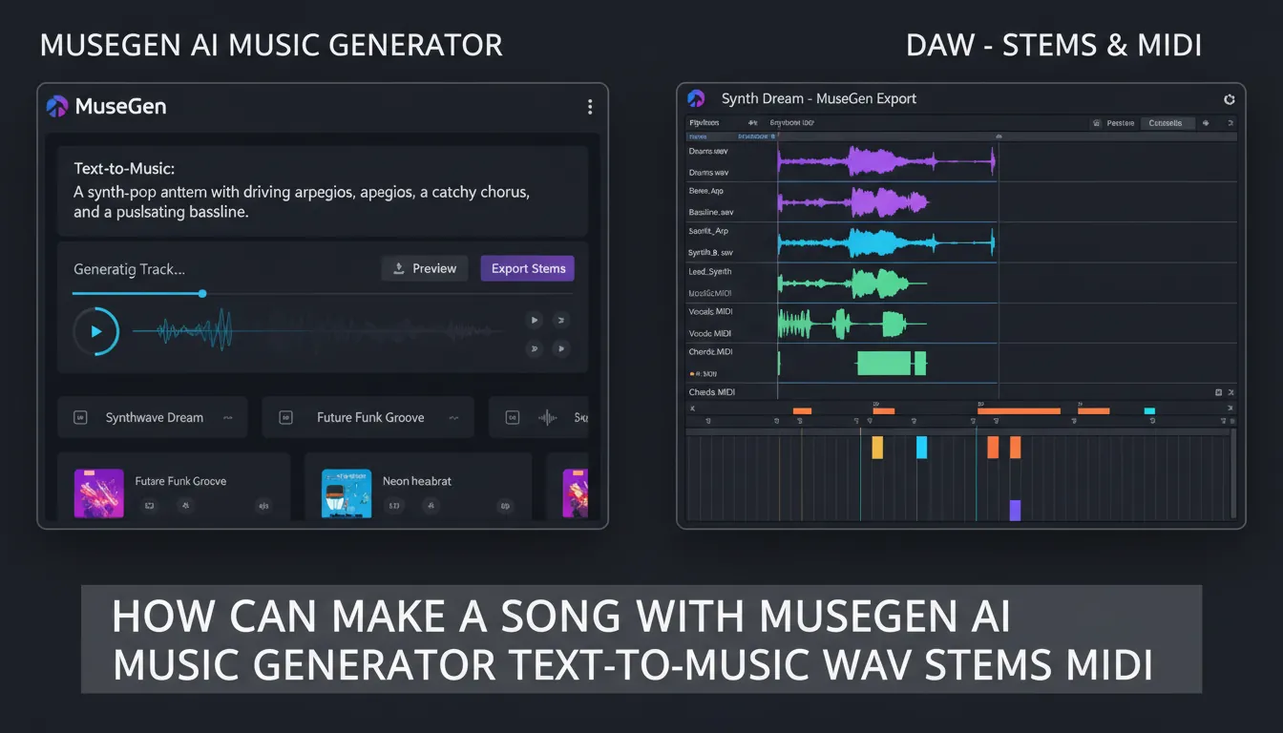Play the generating track with the circular button

pos(95,331)
